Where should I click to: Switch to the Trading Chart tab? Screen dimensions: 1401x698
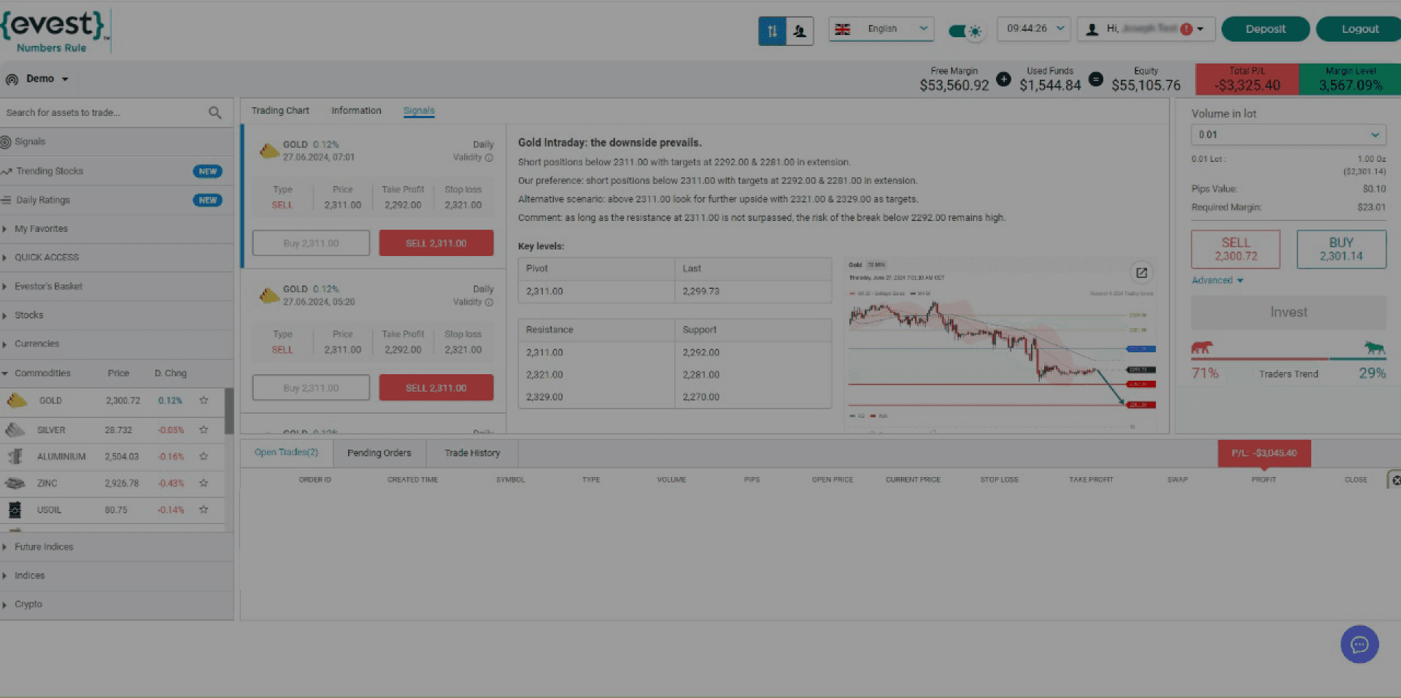[x=280, y=111]
